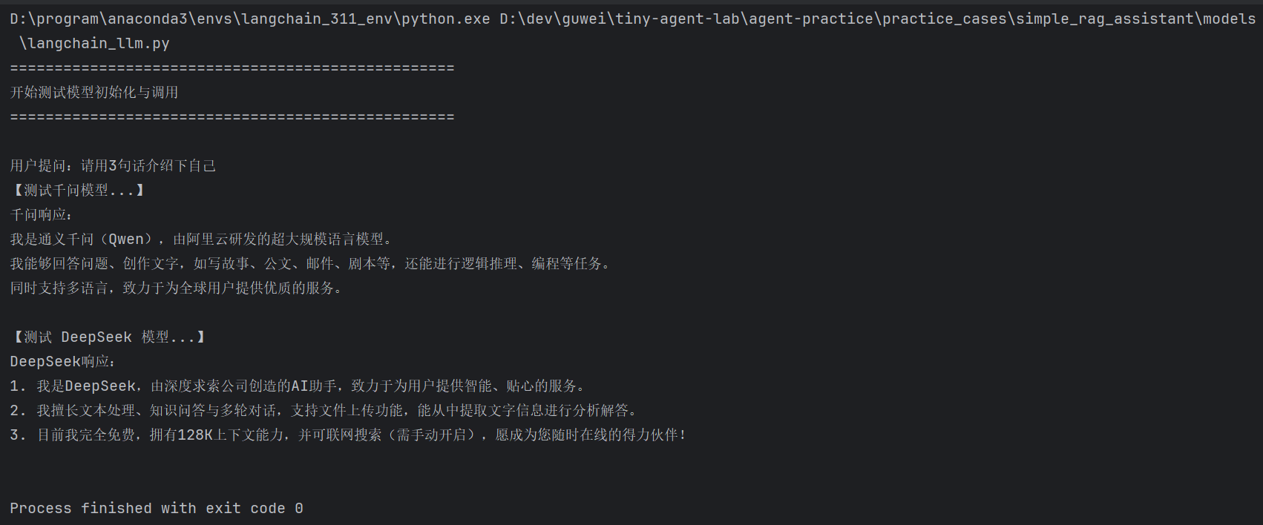Click the first equals-sign separator line

(x=232, y=67)
